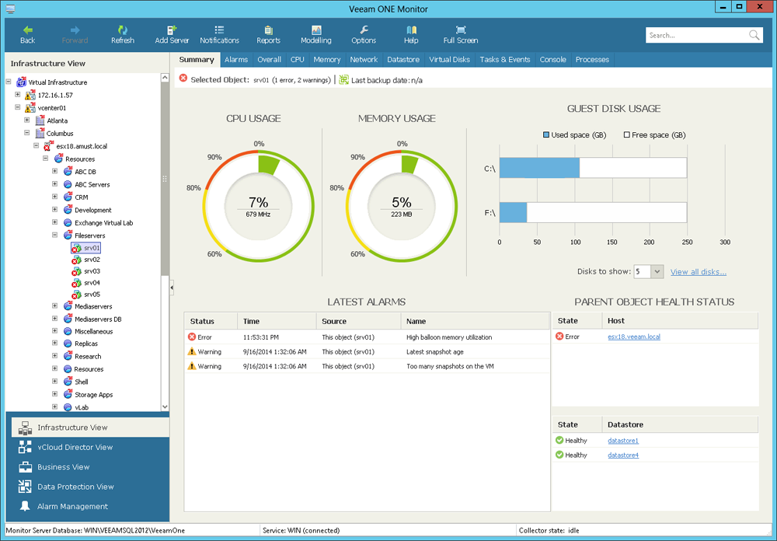Collapse the Fileservers folder node
This screenshot has width=777, height=541.
click(x=55, y=235)
